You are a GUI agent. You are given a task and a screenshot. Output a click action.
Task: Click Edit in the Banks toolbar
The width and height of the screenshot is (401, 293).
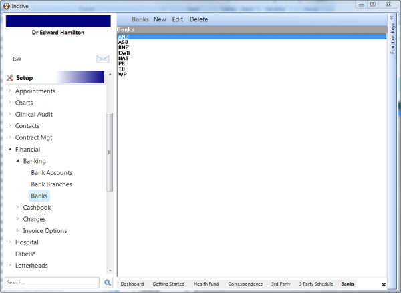pyautogui.click(x=178, y=19)
